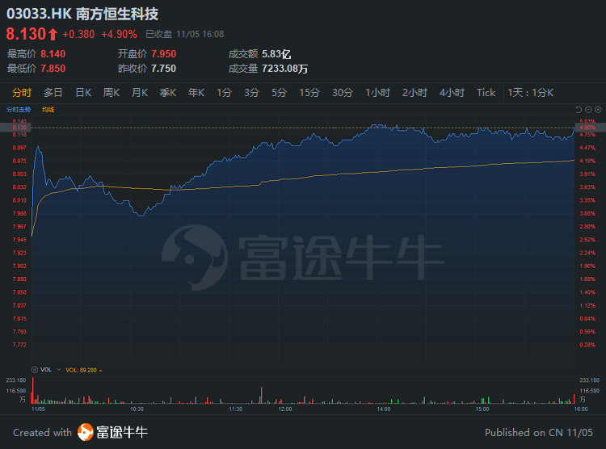Click the 成交量 value 7233.08万
The height and width of the screenshot is (449, 606).
pos(285,69)
